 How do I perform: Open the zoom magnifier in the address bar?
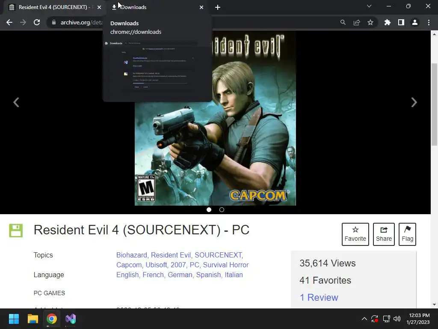pyautogui.click(x=343, y=22)
